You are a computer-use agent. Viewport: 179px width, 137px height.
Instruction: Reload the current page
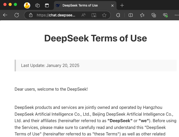coord(17,15)
